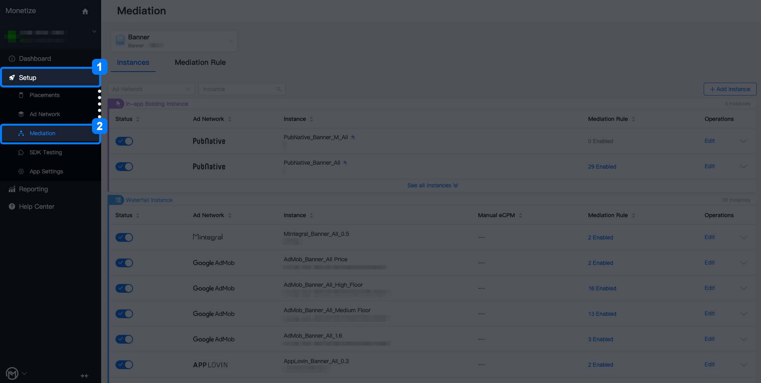Open App Settings submenu item
The height and width of the screenshot is (383, 761).
pyautogui.click(x=46, y=171)
